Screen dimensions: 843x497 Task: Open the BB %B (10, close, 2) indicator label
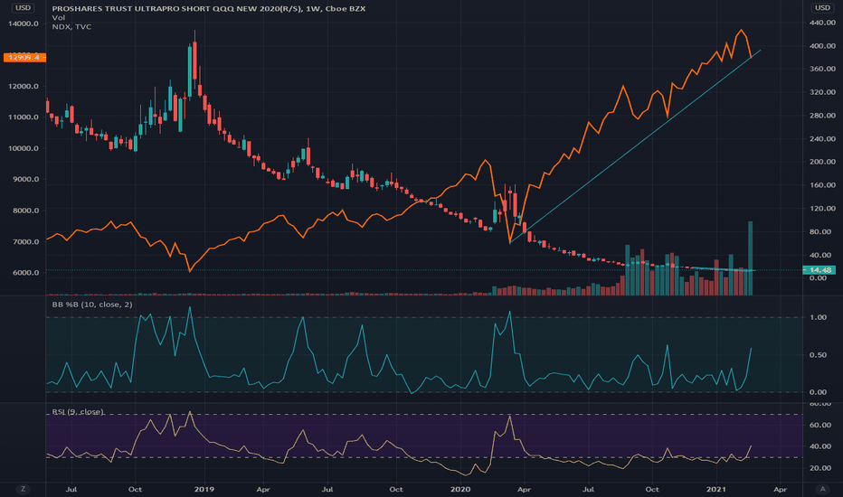pos(92,305)
